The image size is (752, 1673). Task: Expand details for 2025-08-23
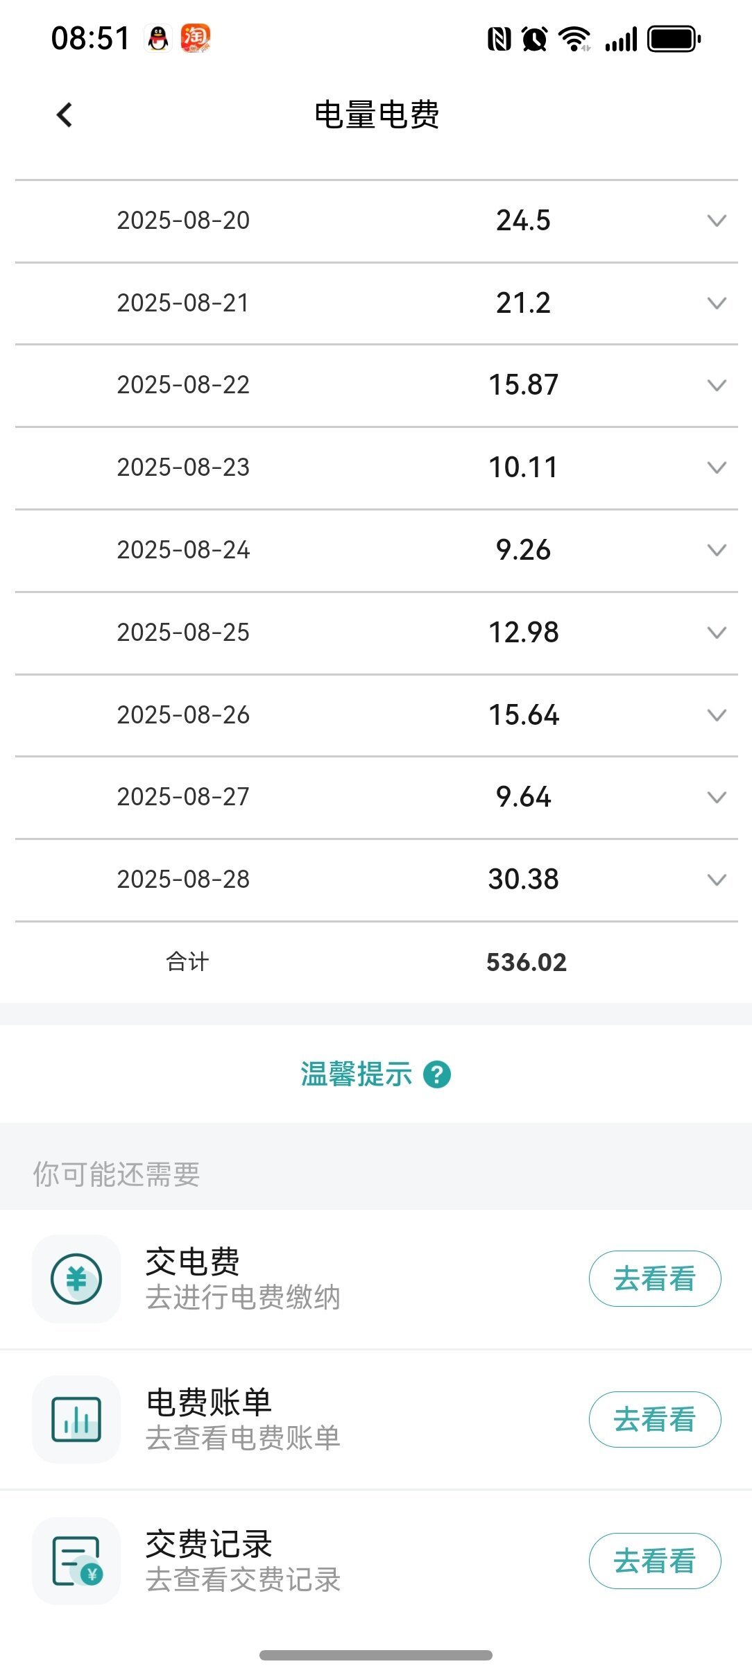point(717,467)
